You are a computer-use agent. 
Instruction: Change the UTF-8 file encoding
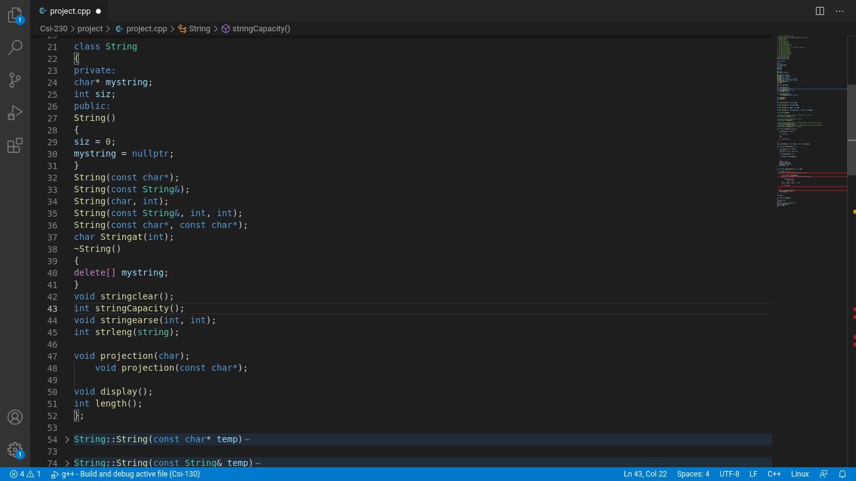tap(729, 473)
